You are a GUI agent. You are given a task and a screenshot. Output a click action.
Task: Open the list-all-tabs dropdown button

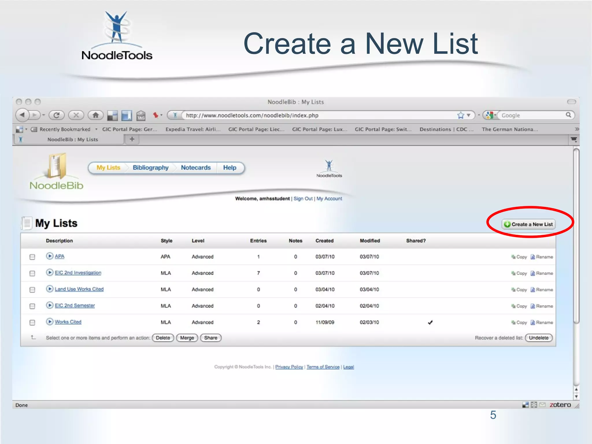(574, 140)
